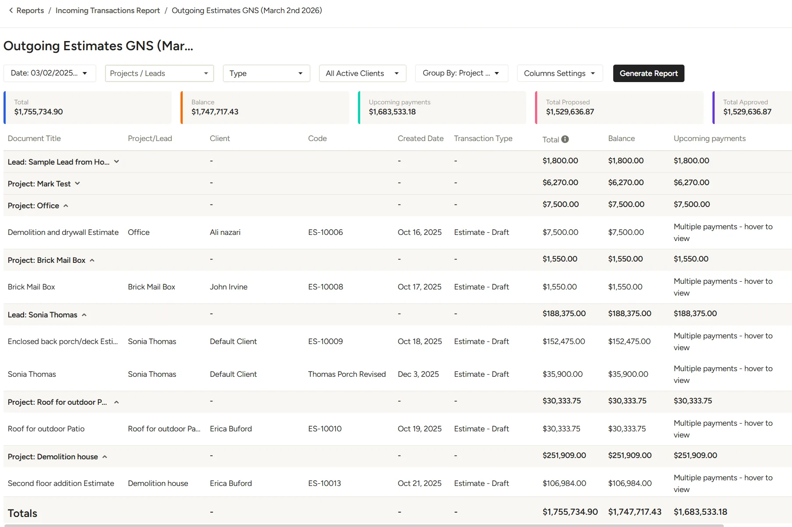Collapse the Project: Demolition house group

coord(105,457)
